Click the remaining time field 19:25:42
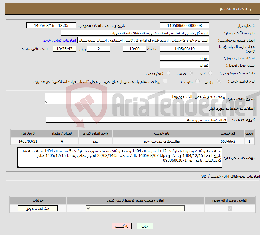 coord(64,49)
